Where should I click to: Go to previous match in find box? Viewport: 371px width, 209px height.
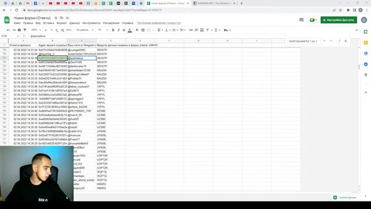pos(325,41)
